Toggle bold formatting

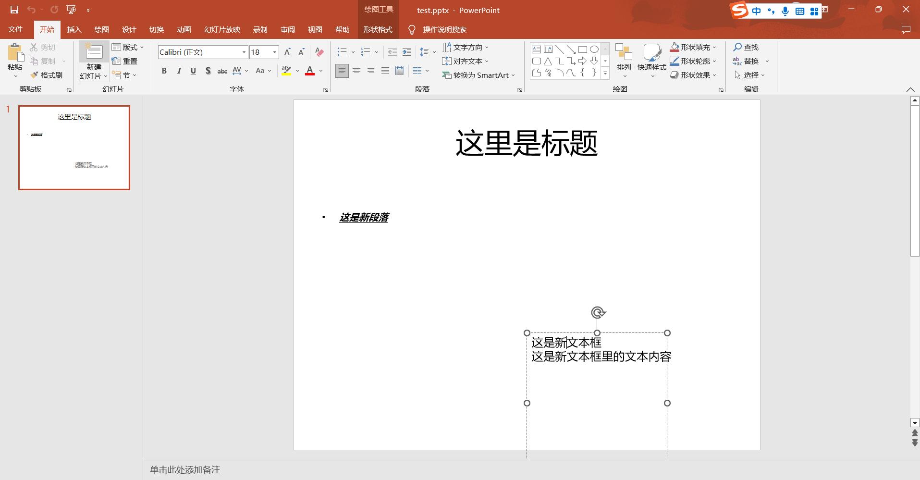point(164,71)
